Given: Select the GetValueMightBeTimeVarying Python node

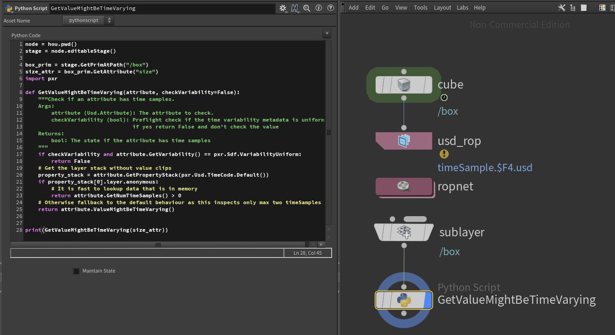Looking at the screenshot, I should click(x=404, y=300).
